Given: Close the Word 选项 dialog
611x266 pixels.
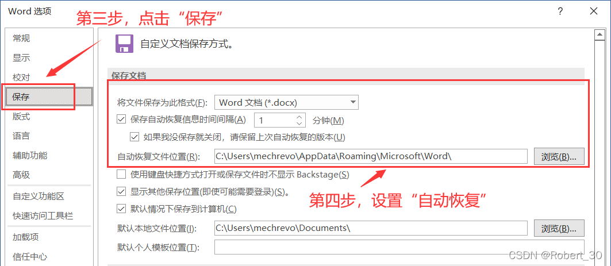Looking at the screenshot, I should (593, 11).
